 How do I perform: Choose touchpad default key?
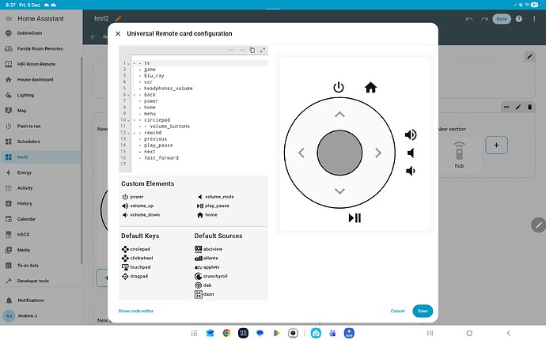pos(136,267)
